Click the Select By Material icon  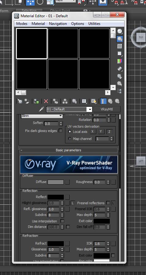pyautogui.click(x=120, y=83)
